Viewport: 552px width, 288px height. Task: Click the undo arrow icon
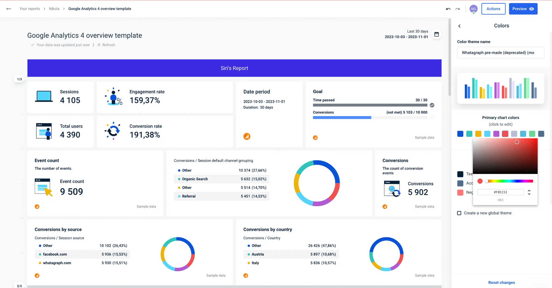(448, 9)
